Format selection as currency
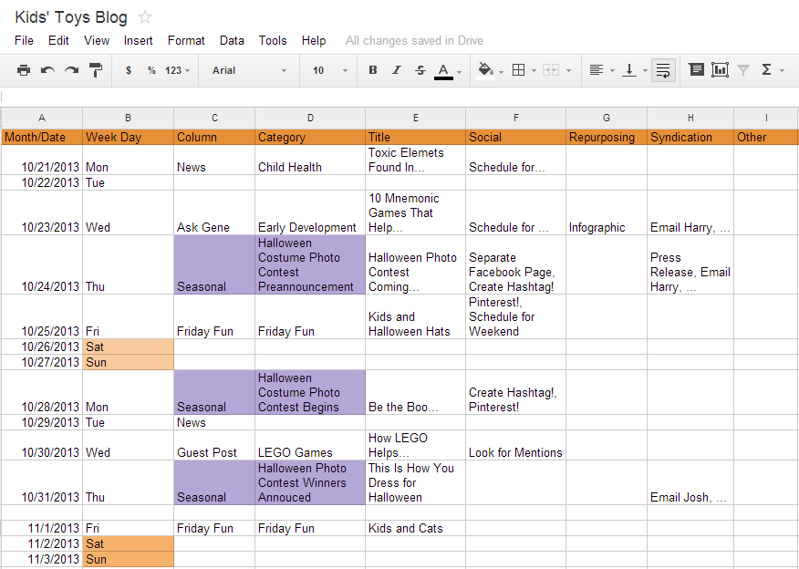Image resolution: width=799 pixels, height=569 pixels. click(129, 70)
